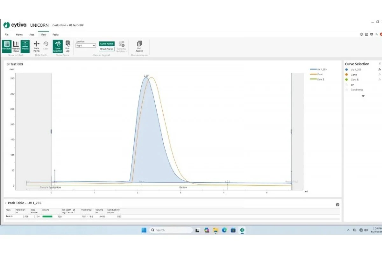Open Peak Table settings gear
The image size is (382, 254).
click(x=337, y=204)
